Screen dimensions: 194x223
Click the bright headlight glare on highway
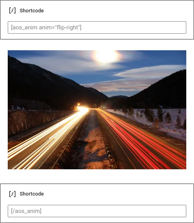coord(82,109)
